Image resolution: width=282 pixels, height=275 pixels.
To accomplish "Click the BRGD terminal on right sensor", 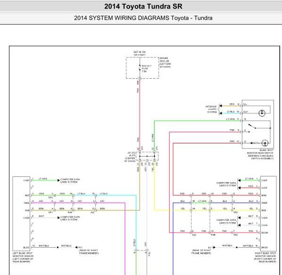I will [265, 248].
